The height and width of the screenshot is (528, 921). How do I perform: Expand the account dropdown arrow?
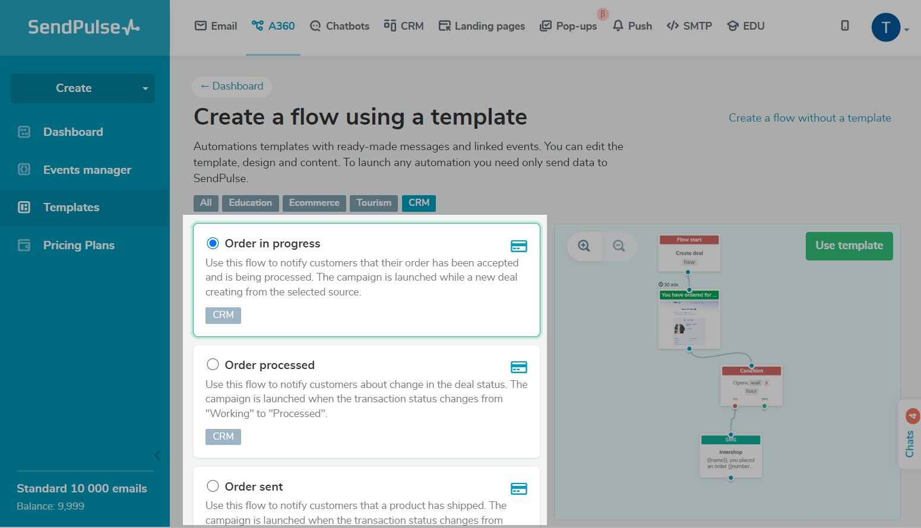tap(907, 29)
